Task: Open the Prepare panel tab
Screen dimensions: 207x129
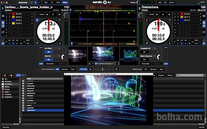Action: pos(161,75)
